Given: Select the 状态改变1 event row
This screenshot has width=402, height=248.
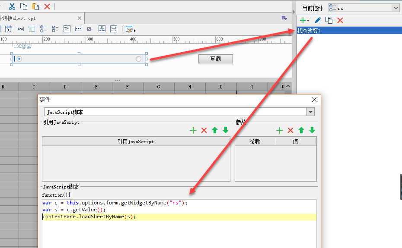Looking at the screenshot, I should pos(349,31).
